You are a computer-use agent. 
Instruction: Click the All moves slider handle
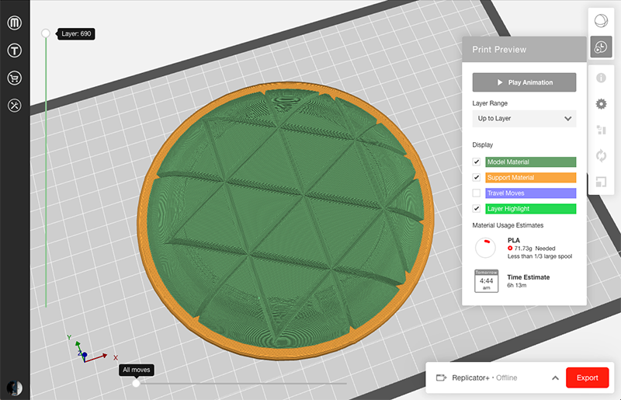[x=136, y=384]
